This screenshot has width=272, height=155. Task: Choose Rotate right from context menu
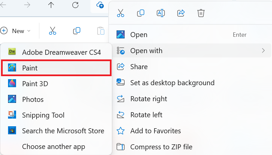[x=148, y=99]
